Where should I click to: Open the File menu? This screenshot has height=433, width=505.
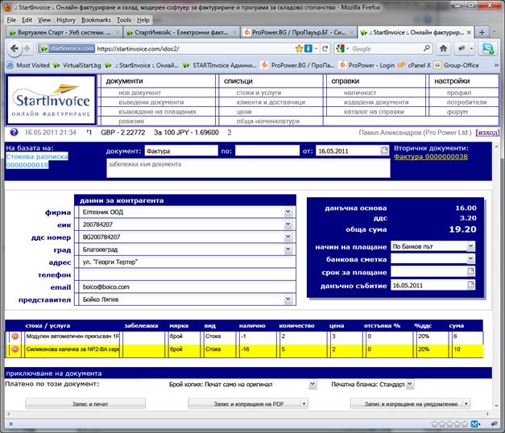click(x=11, y=20)
